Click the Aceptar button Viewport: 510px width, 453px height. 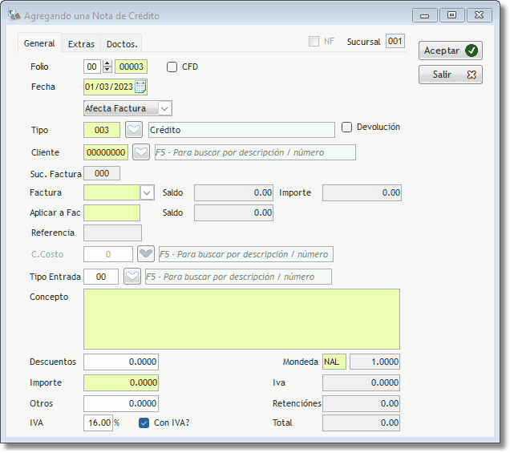(x=451, y=51)
